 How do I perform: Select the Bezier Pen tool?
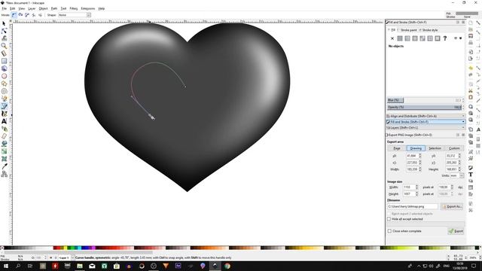point(4,106)
